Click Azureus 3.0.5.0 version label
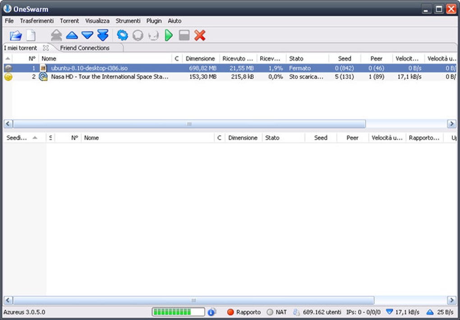Viewport: 460px width, 320px height. tap(24, 312)
